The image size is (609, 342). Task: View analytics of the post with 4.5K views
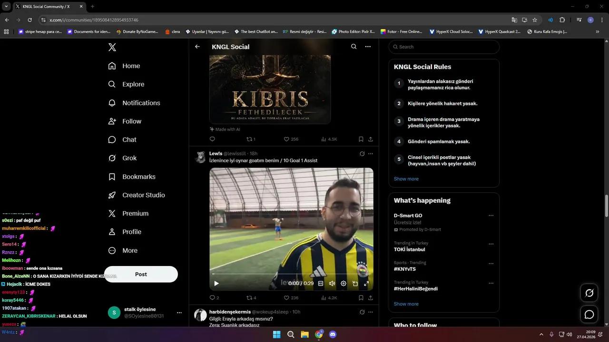pos(329,139)
